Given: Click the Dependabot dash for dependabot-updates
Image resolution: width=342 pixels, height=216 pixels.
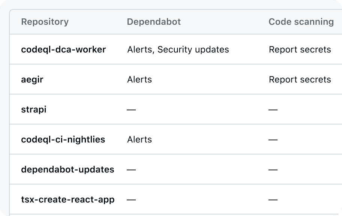Looking at the screenshot, I should (x=131, y=170).
